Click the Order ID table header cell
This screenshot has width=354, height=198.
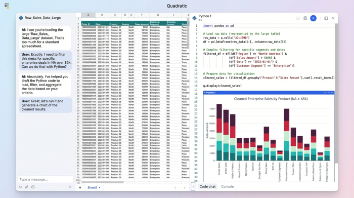tap(88, 23)
